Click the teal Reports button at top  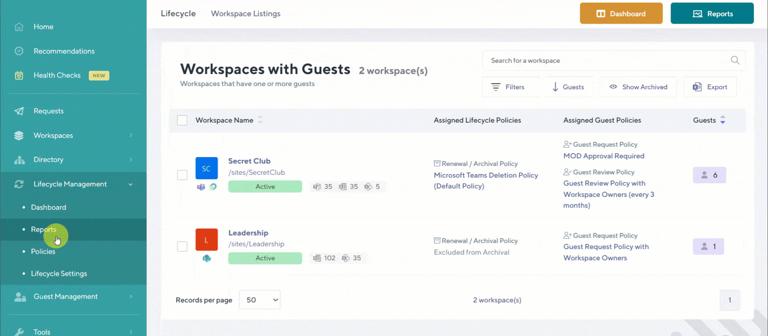(x=712, y=13)
